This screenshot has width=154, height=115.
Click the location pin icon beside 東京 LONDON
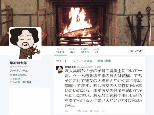(x=11, y=75)
